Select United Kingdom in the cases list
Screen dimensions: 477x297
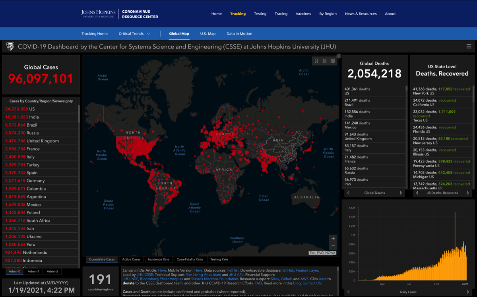point(41,141)
